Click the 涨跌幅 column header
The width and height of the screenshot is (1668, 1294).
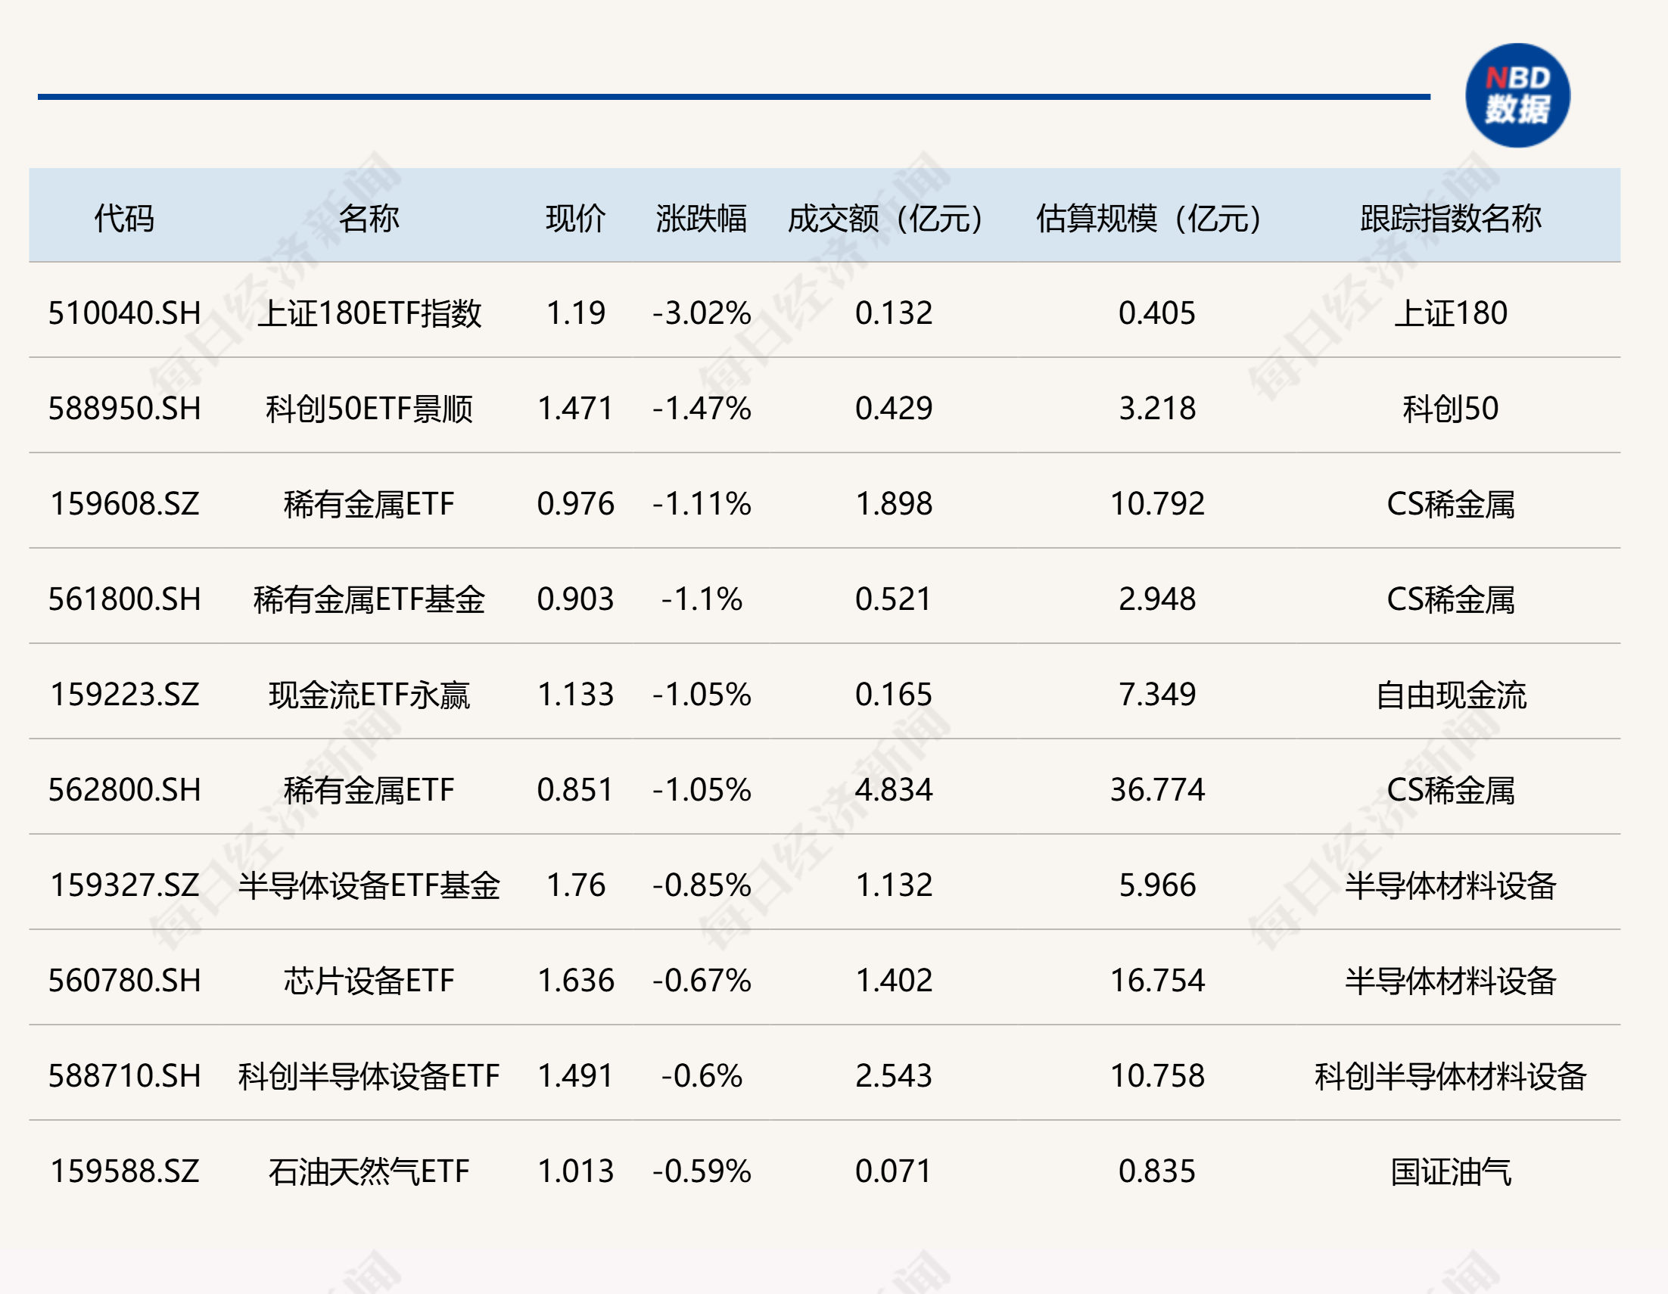701,219
